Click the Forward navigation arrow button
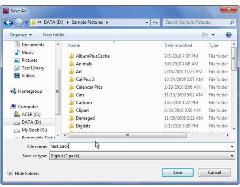Screen dimensions: 240x187 [19, 22]
